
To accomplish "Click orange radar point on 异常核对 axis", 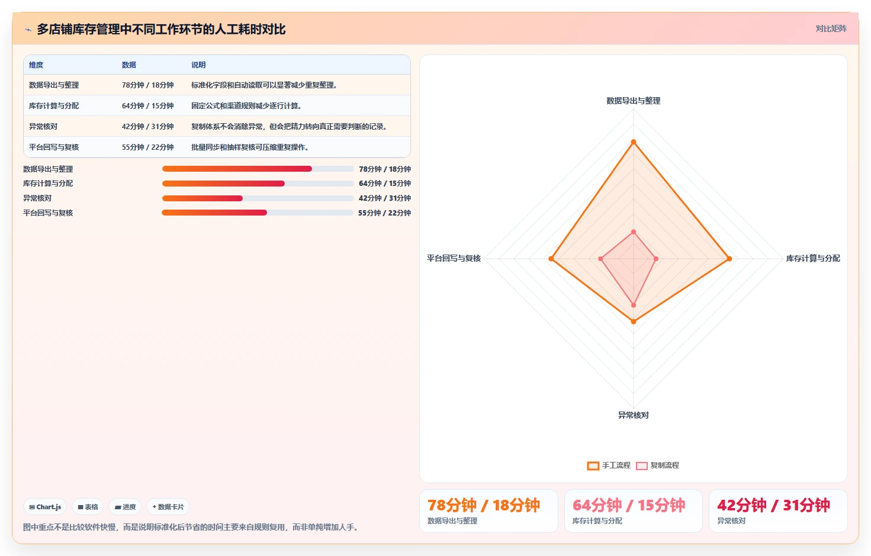I will 634,322.
